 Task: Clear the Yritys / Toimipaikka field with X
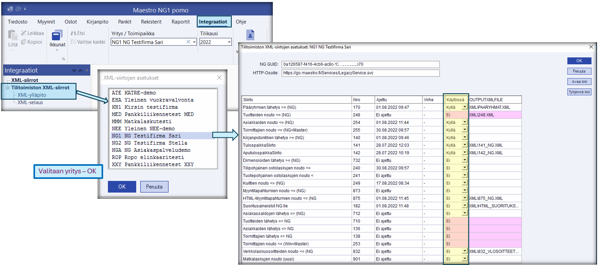[x=188, y=42]
